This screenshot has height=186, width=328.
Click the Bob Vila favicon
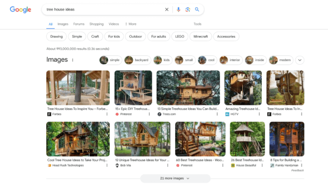117,165
